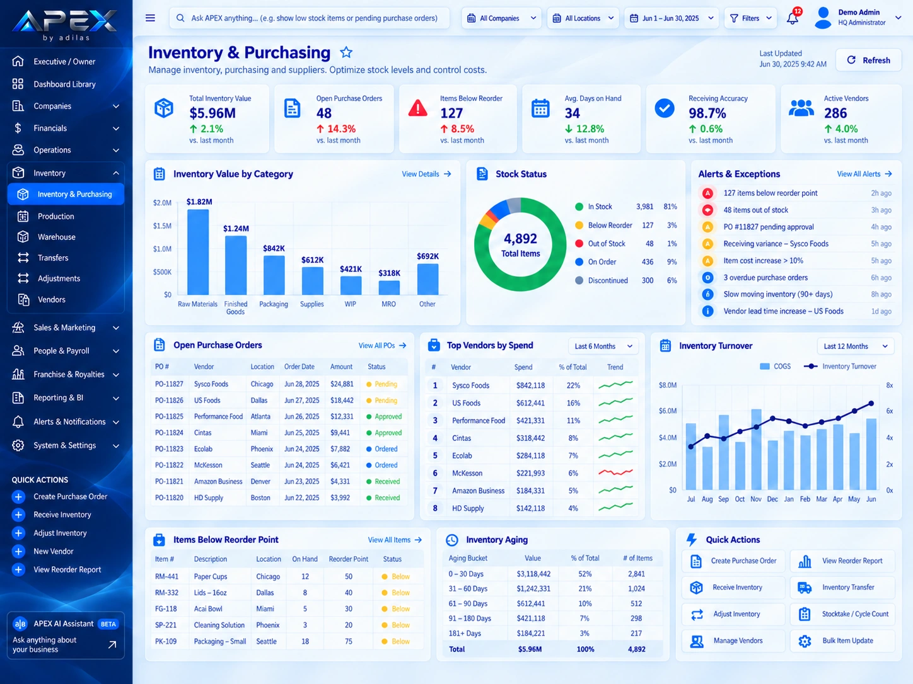Click the Inventory Aging clock icon
This screenshot has width=913, height=684.
pyautogui.click(x=452, y=540)
